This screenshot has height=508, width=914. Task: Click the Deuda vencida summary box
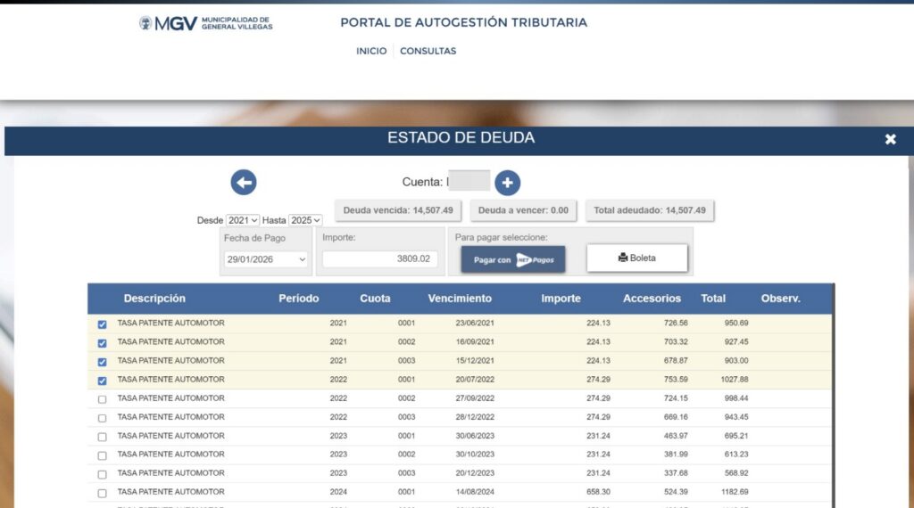[x=398, y=210]
